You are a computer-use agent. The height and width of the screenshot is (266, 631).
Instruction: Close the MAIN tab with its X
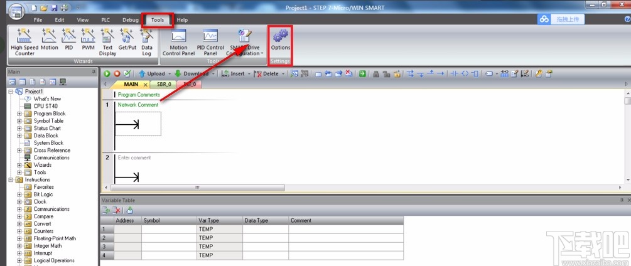click(x=146, y=85)
